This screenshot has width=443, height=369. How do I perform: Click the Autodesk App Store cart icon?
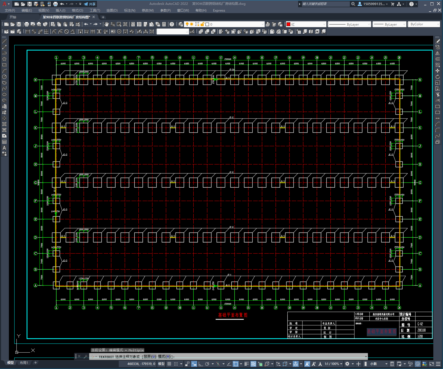click(x=392, y=4)
